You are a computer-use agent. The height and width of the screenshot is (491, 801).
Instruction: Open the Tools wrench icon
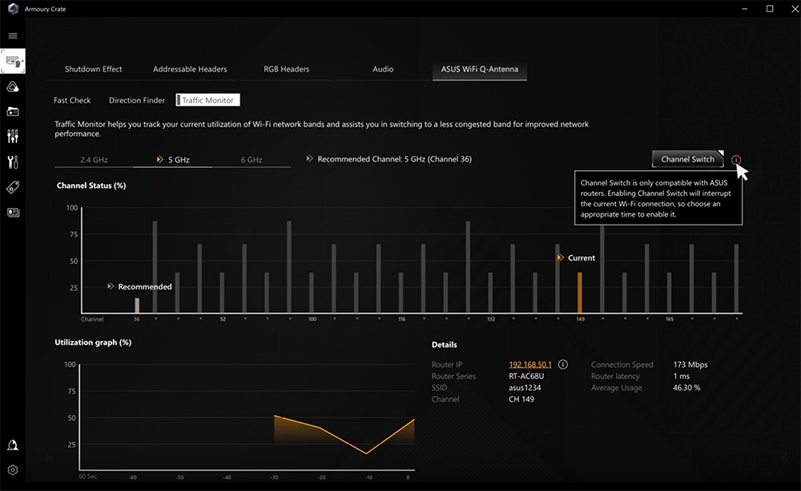(x=13, y=162)
